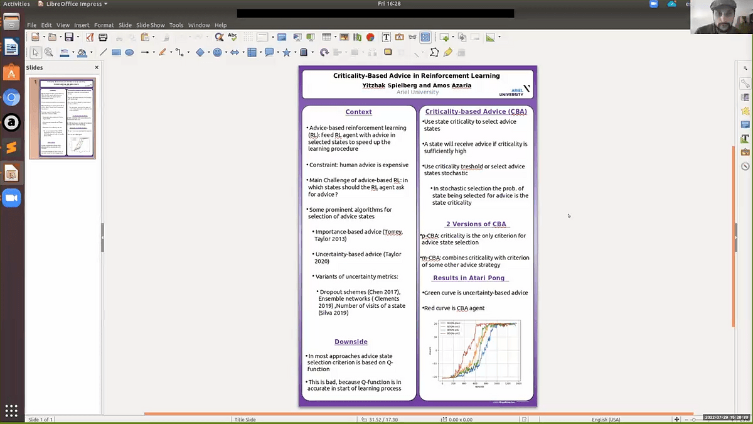The height and width of the screenshot is (424, 753).
Task: Click the vertical scrollbar of slide area
Action: [733, 236]
